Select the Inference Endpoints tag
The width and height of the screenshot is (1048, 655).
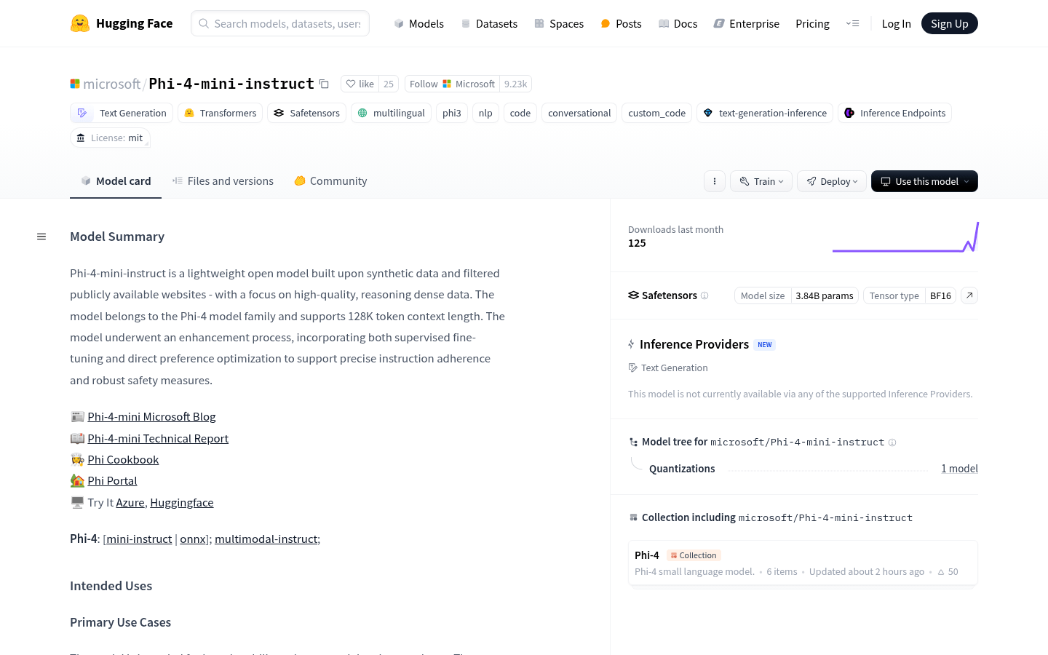tap(894, 113)
